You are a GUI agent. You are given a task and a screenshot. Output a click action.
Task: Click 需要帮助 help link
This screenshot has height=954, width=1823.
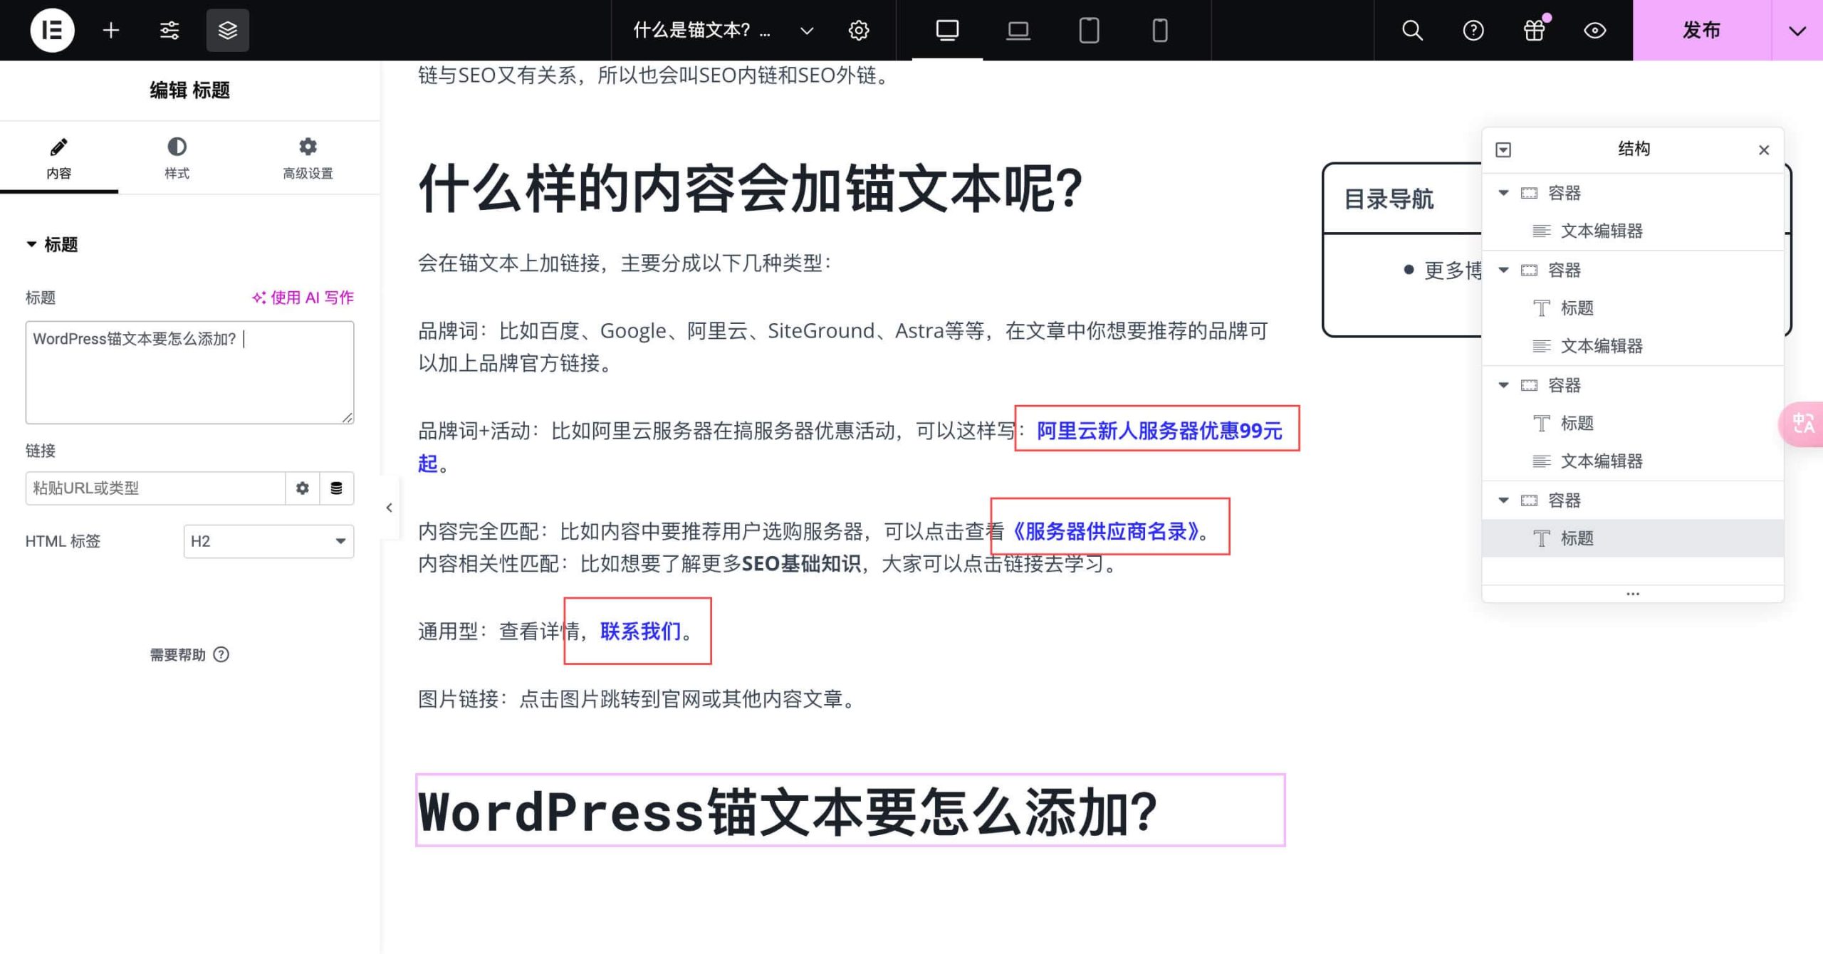coord(189,654)
